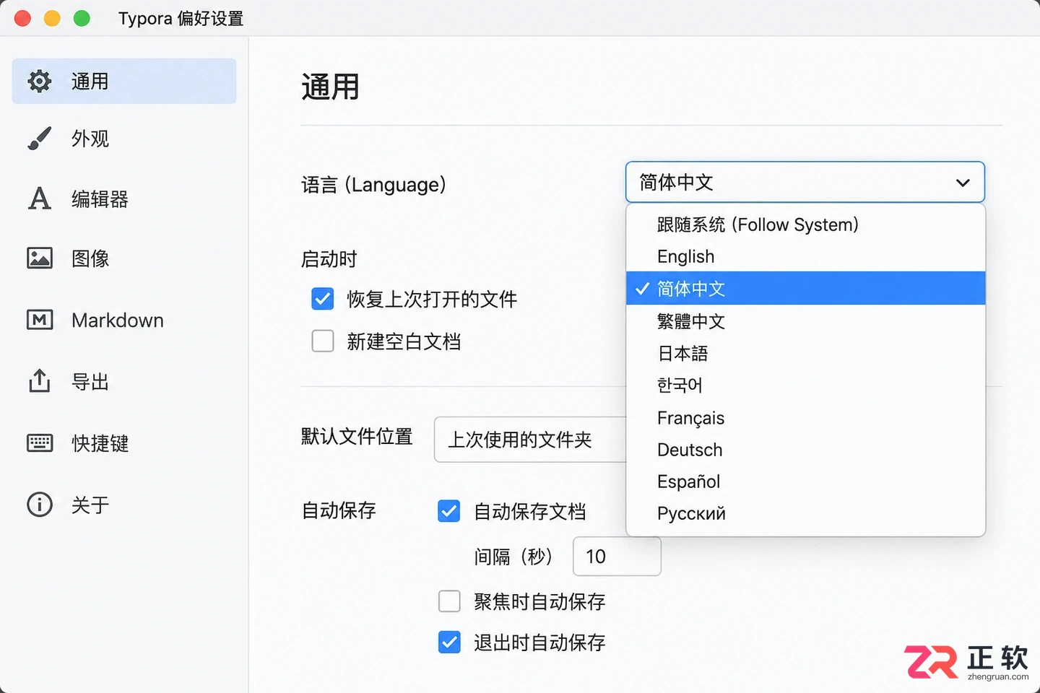Show the 关于 tab
This screenshot has width=1040, height=693.
(x=124, y=504)
